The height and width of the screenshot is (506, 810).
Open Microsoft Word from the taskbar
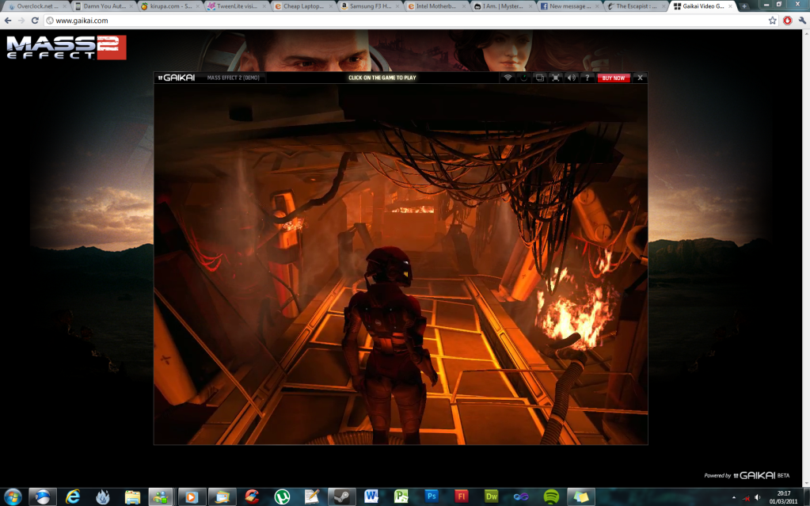pyautogui.click(x=371, y=496)
